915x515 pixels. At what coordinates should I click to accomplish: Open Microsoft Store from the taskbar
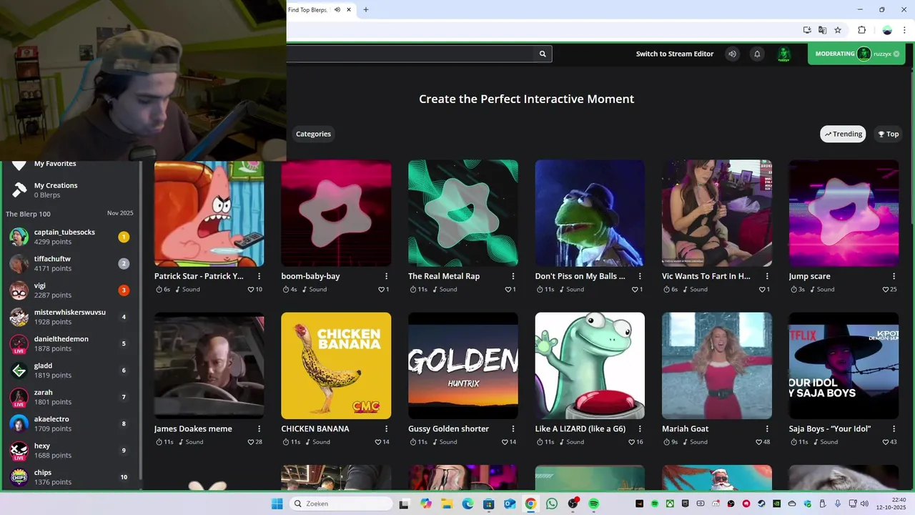(x=489, y=504)
